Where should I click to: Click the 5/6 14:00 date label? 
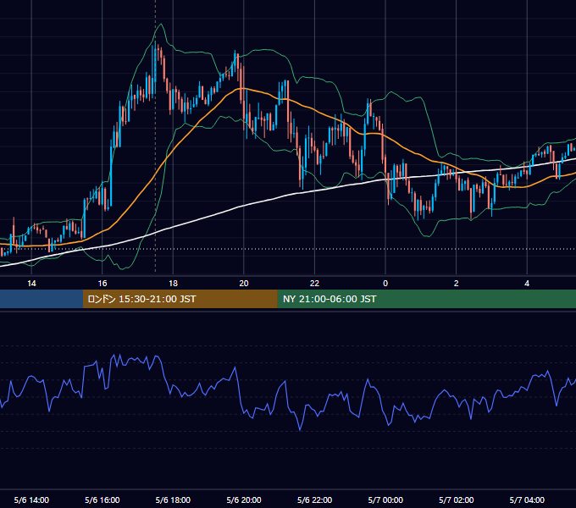click(x=31, y=500)
